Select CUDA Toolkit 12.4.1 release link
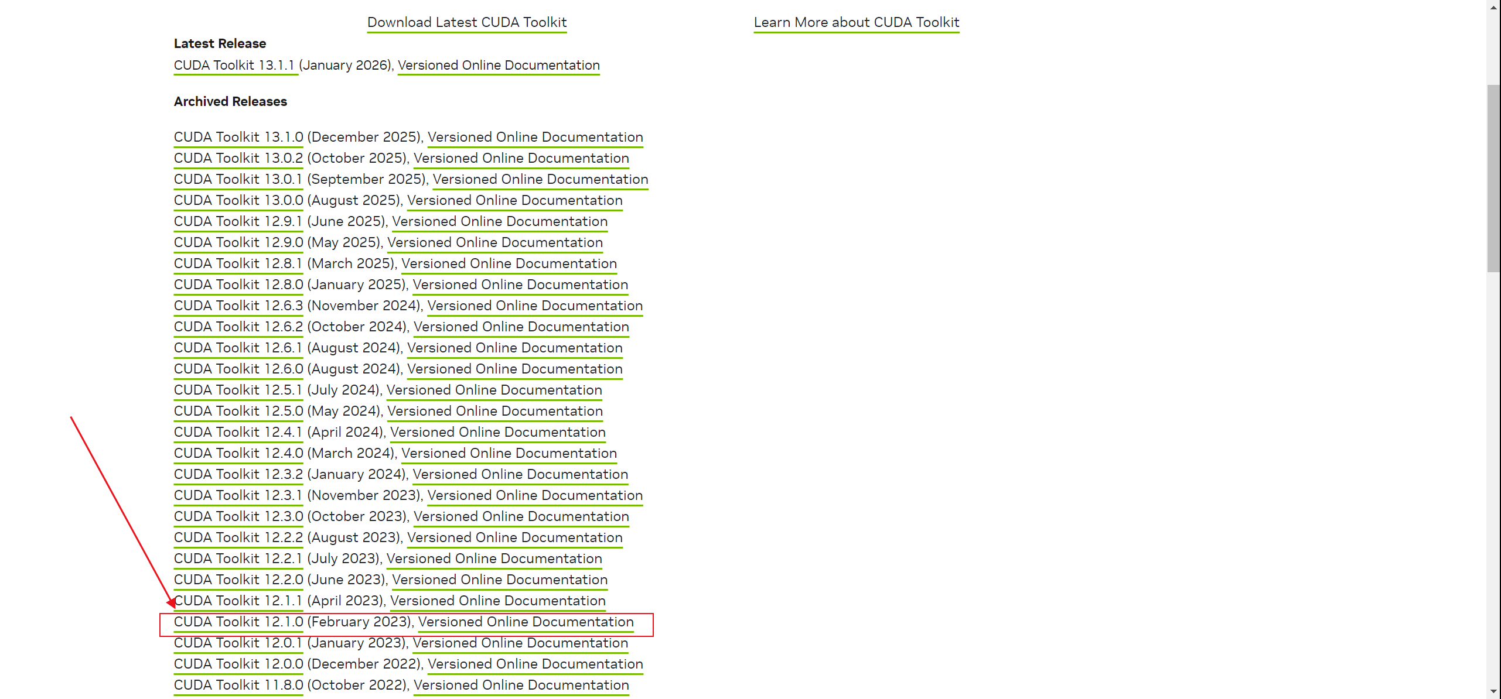This screenshot has height=699, width=1501. pos(238,432)
